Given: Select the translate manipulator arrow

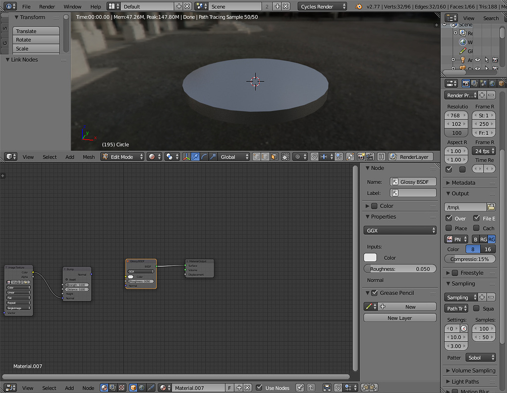Looking at the screenshot, I should click(x=195, y=157).
